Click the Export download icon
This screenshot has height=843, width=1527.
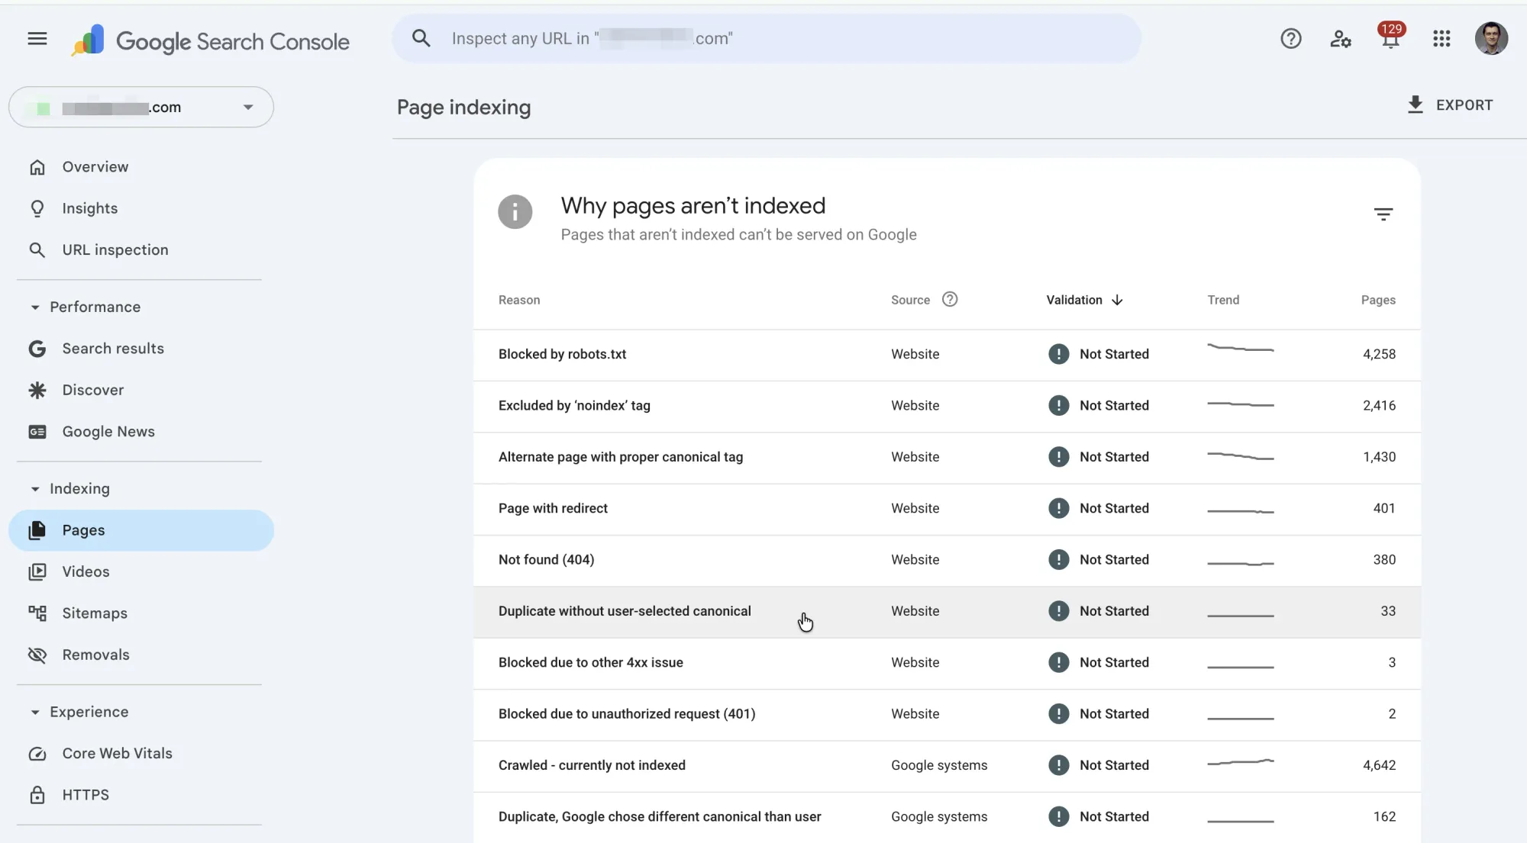coord(1415,105)
